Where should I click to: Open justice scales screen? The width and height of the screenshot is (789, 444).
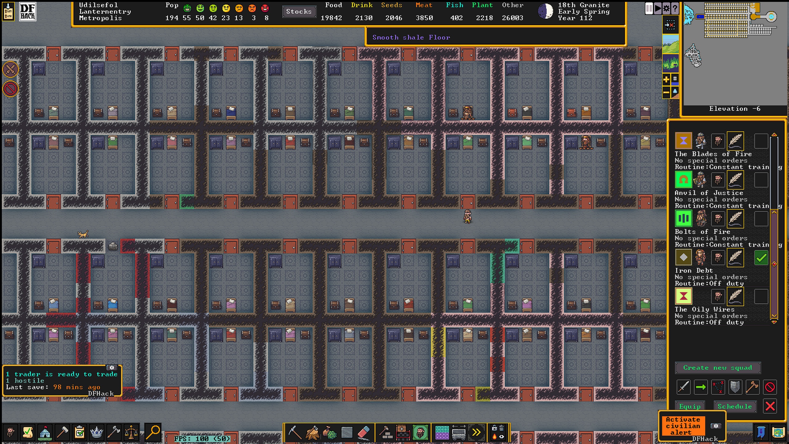[132, 432]
